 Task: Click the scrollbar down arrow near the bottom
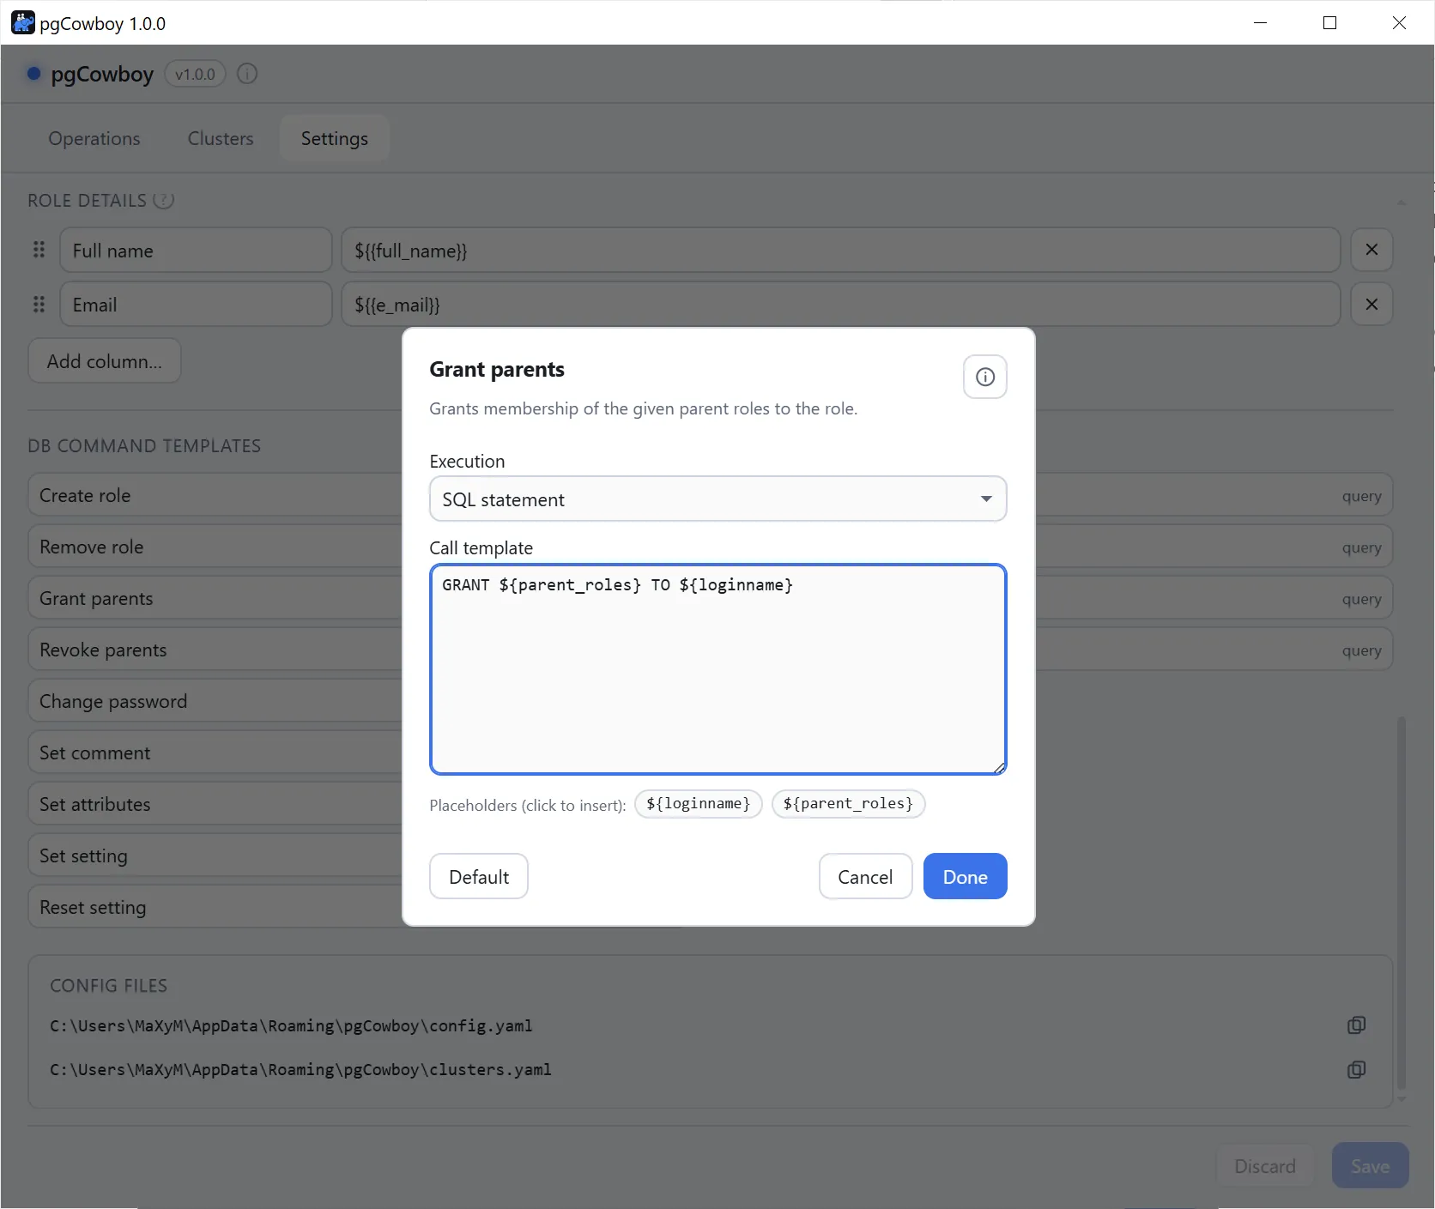1402,1099
